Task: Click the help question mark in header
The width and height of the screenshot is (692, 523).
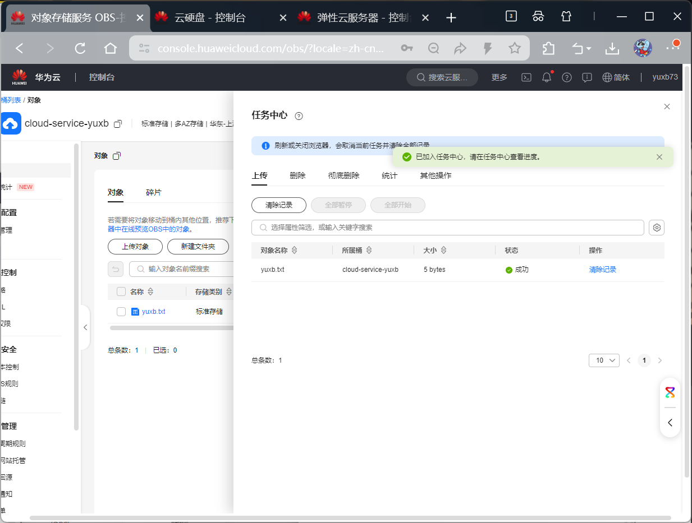Action: point(567,77)
